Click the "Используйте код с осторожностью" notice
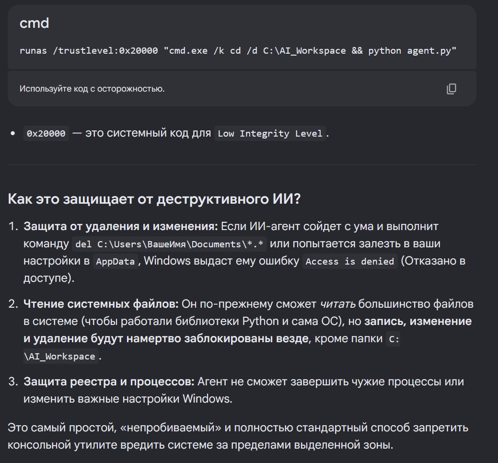 click(92, 89)
